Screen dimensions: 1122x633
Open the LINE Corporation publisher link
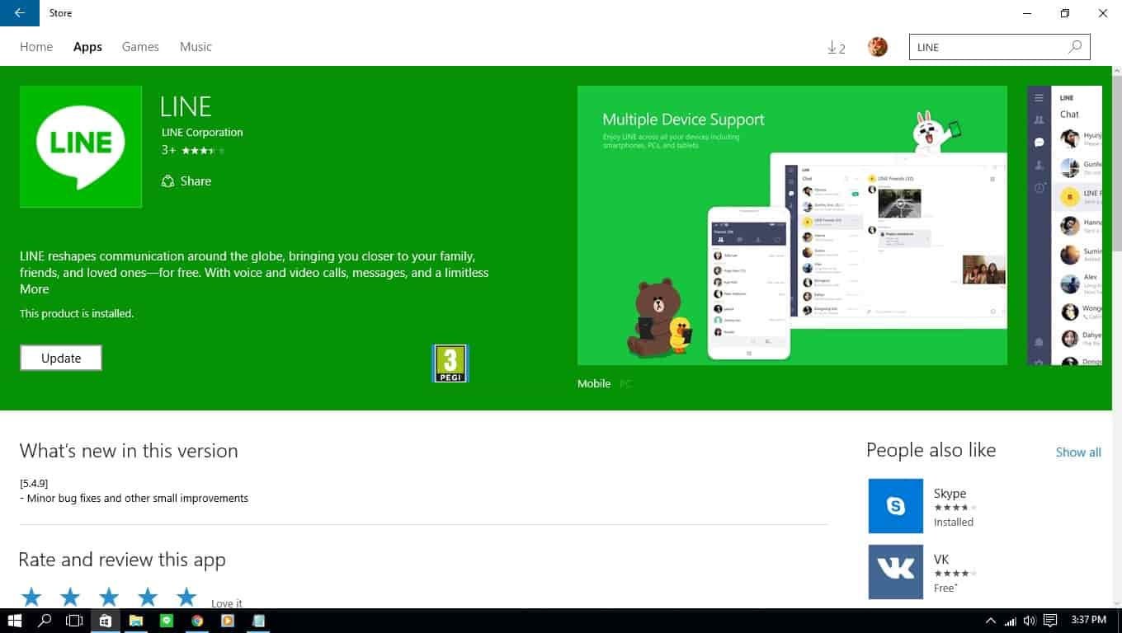point(202,132)
